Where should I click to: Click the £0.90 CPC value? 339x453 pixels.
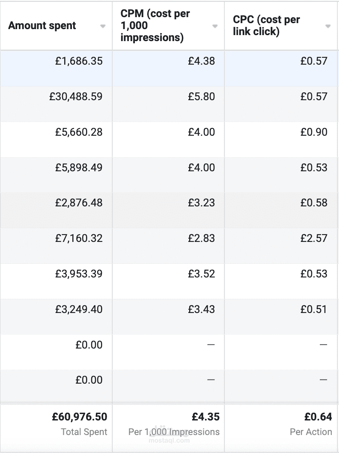click(x=314, y=132)
